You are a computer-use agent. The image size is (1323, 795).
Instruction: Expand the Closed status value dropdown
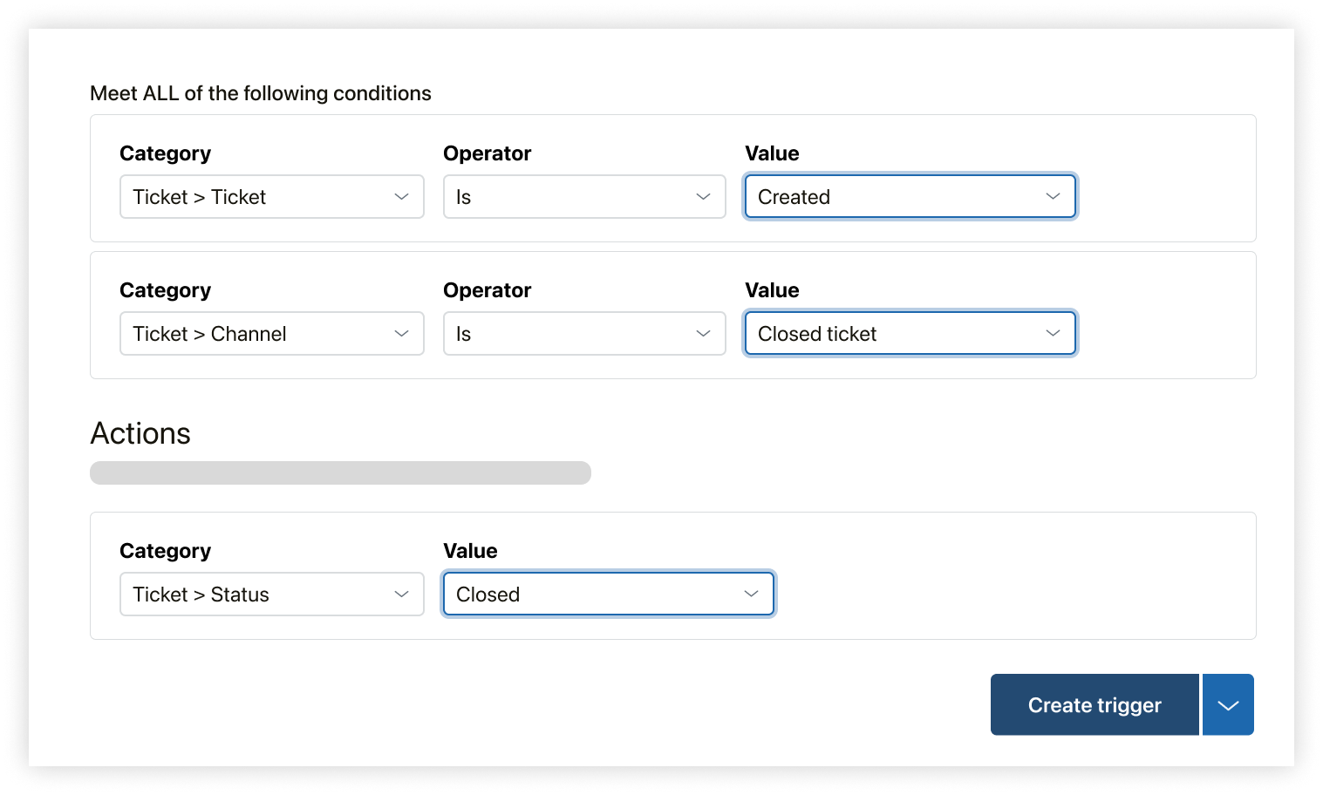[593, 595]
